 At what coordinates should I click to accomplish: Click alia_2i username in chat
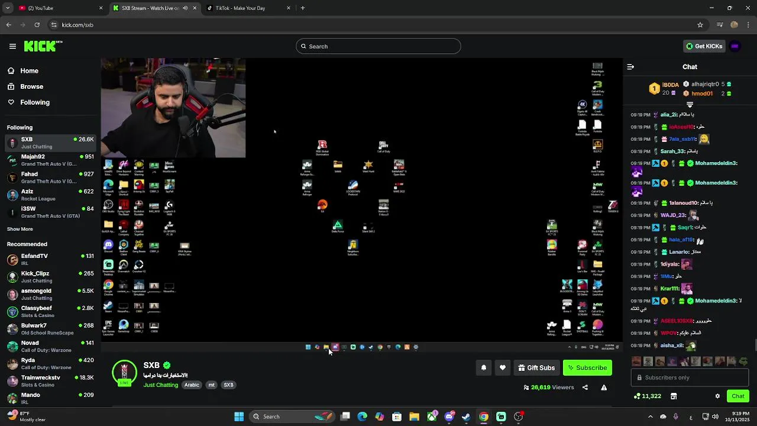[x=669, y=115]
